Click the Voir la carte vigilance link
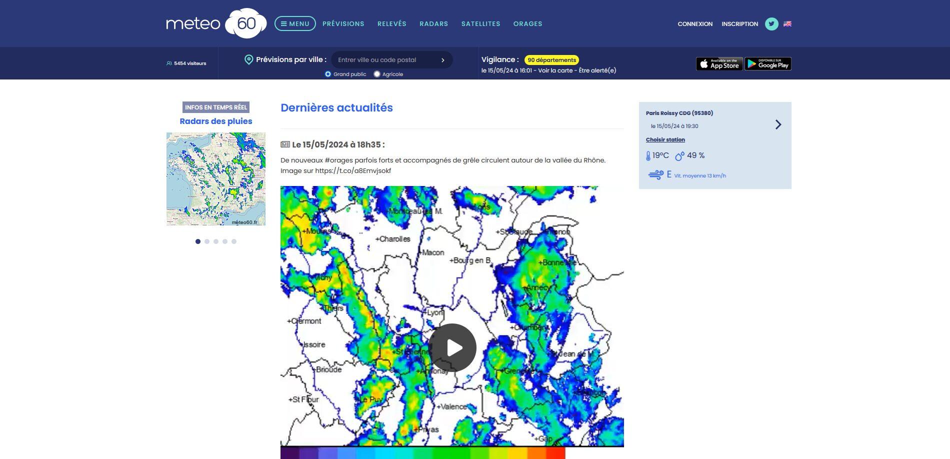Image resolution: width=950 pixels, height=459 pixels. coord(554,70)
